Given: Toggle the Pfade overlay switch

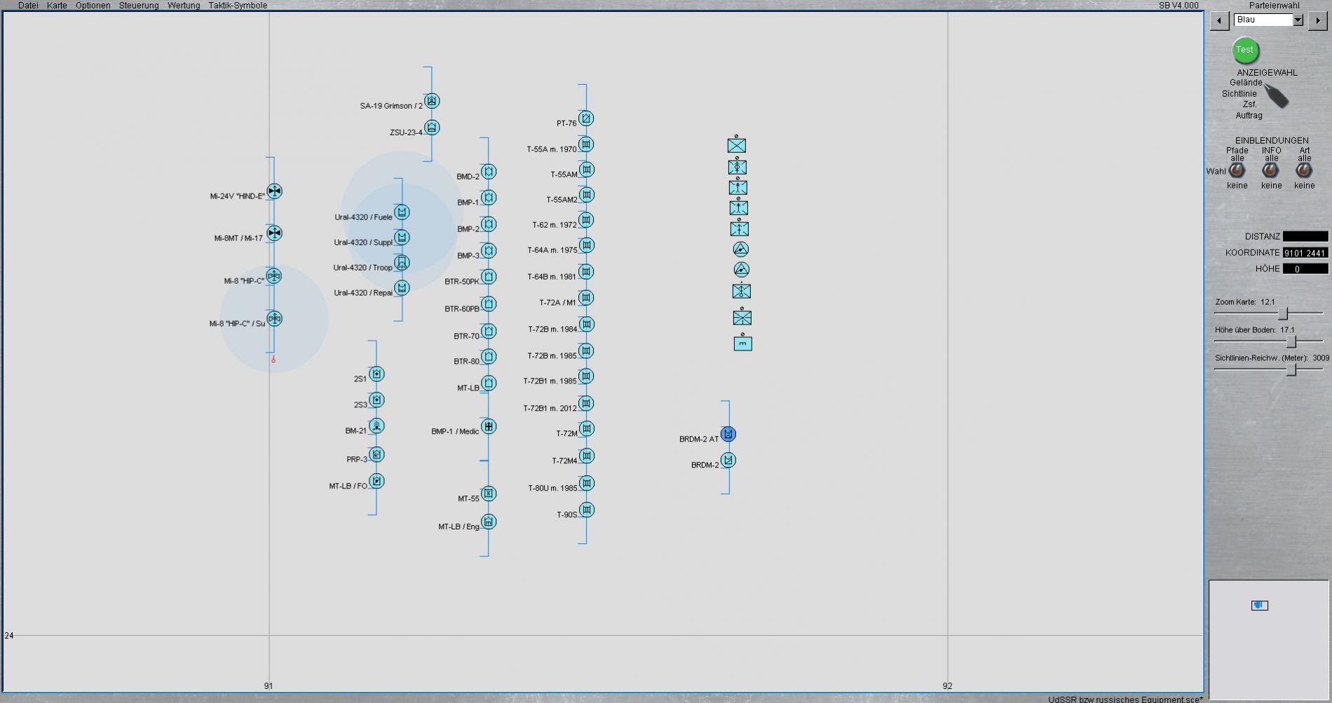Looking at the screenshot, I should [1237, 170].
